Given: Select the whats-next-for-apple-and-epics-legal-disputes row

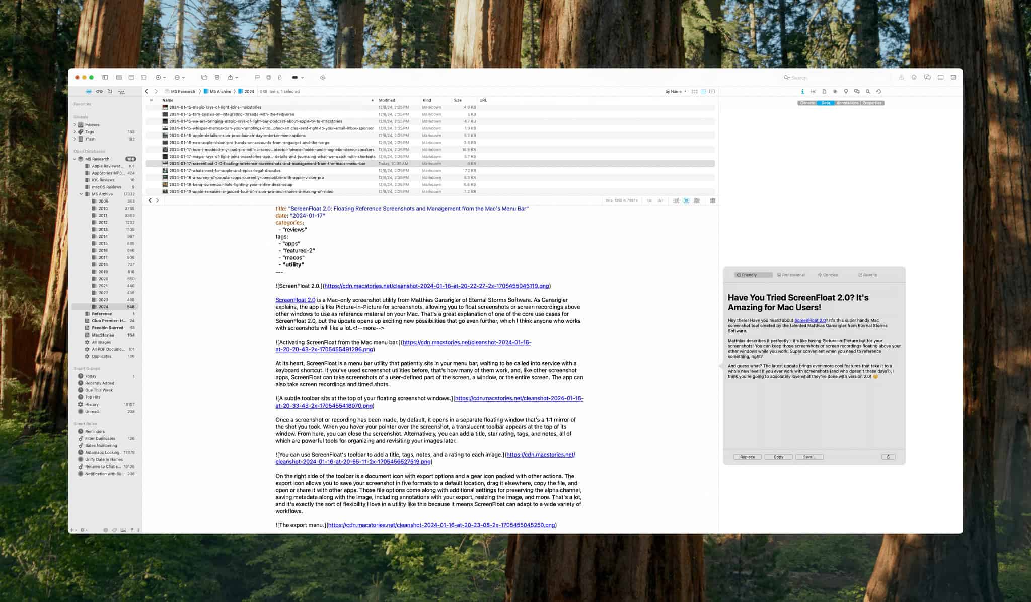Looking at the screenshot, I should [430, 171].
